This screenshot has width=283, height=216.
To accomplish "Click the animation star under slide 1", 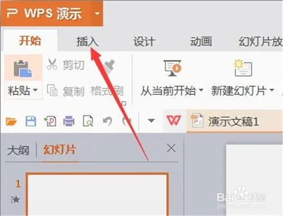I will coord(15,200).
